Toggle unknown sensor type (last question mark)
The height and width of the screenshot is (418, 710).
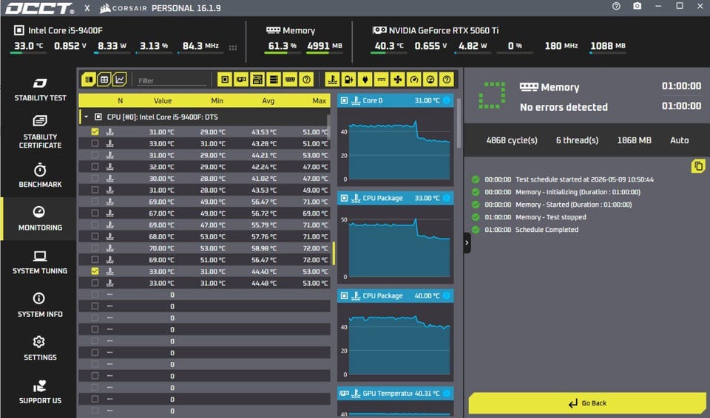tap(447, 80)
